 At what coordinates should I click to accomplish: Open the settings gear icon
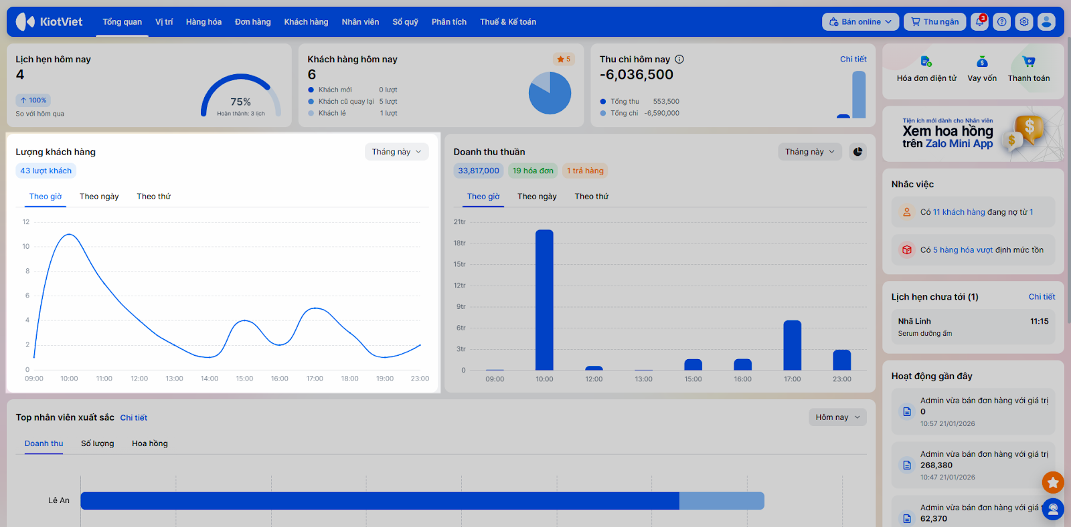click(x=1024, y=22)
